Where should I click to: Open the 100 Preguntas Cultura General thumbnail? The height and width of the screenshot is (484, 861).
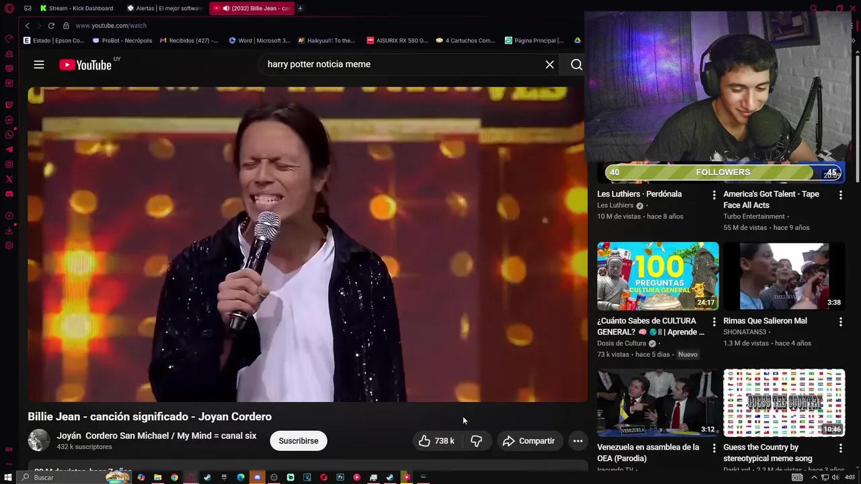click(x=658, y=276)
